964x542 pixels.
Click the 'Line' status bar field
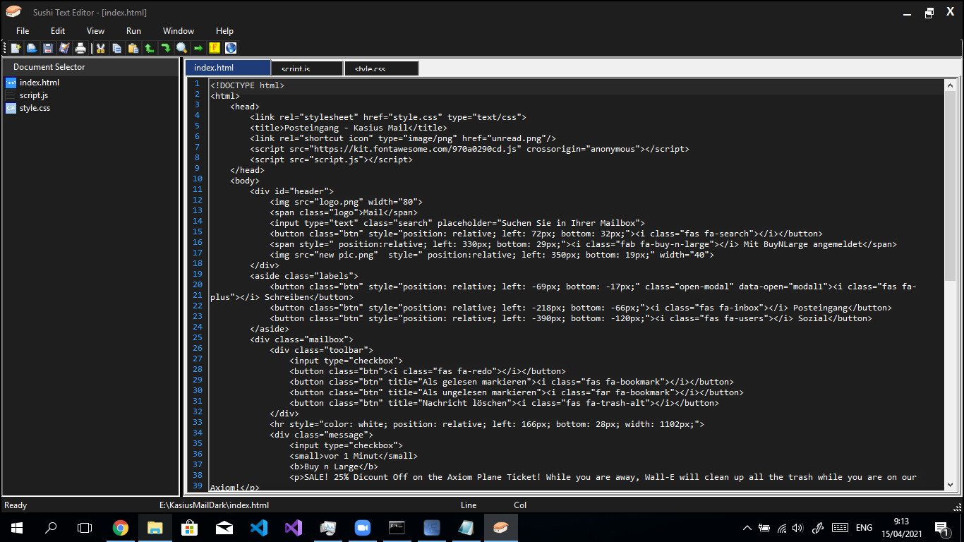point(469,505)
